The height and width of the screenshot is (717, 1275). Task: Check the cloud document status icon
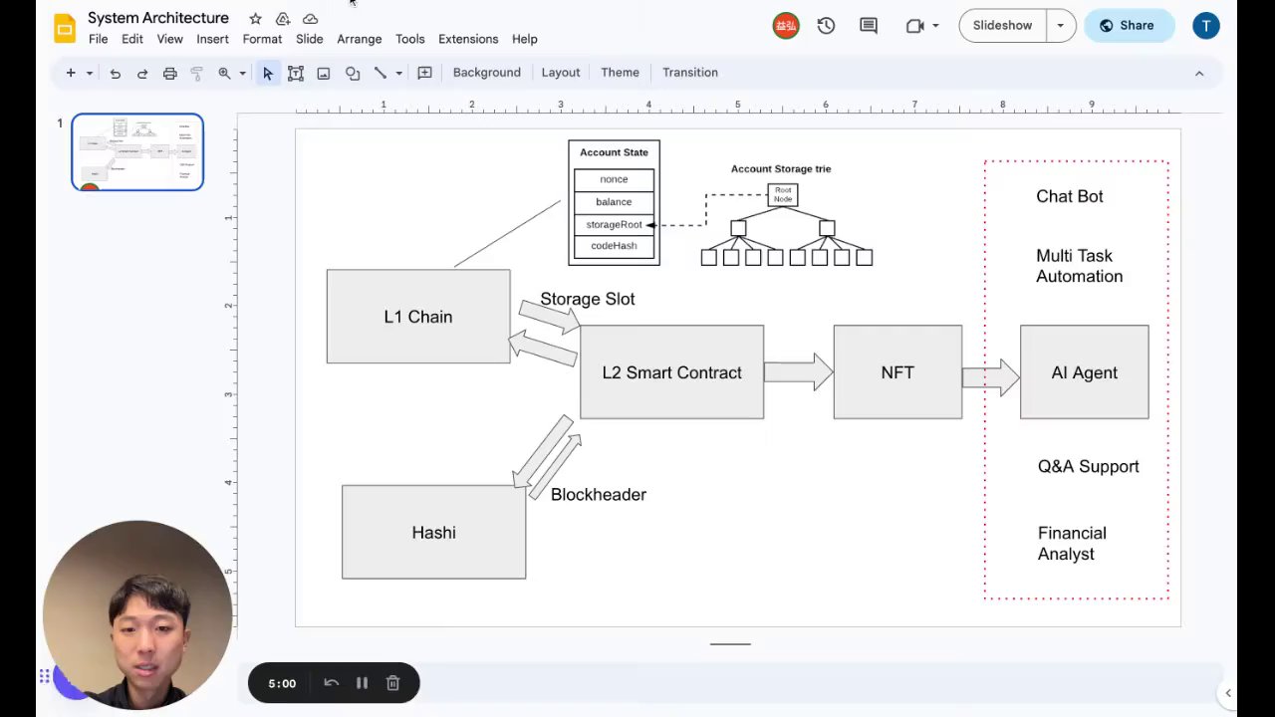click(311, 19)
